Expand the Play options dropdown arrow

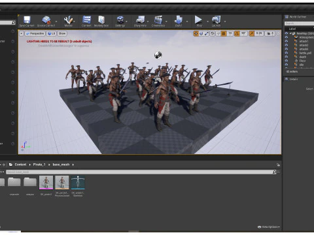(207, 22)
